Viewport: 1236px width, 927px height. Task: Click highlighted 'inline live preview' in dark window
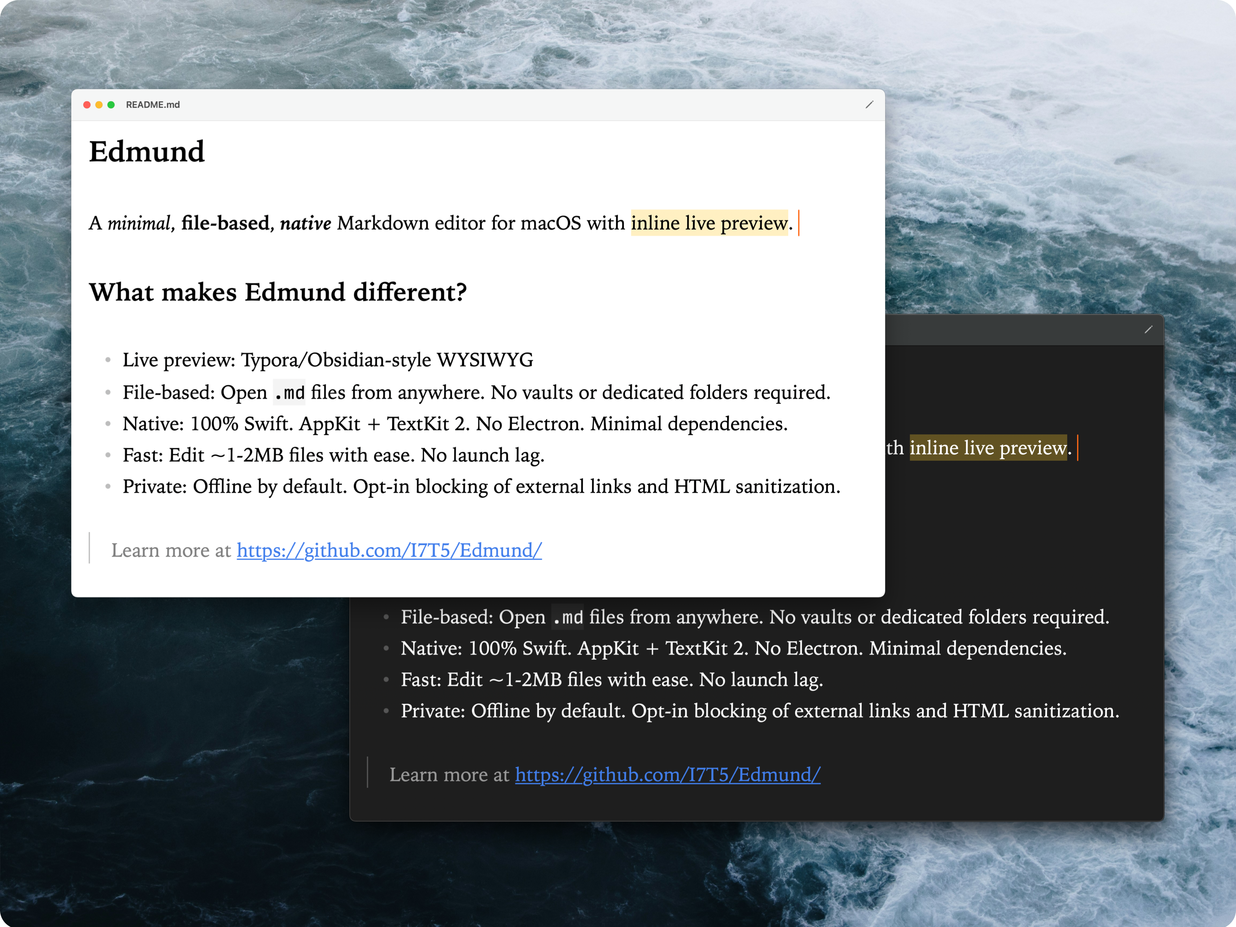click(x=988, y=448)
